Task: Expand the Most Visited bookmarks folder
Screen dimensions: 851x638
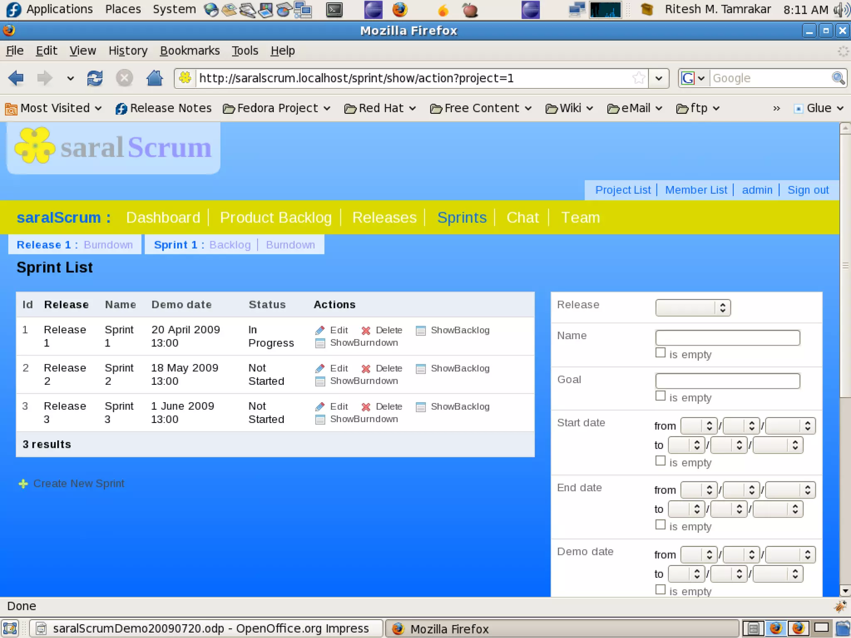Action: (x=54, y=108)
